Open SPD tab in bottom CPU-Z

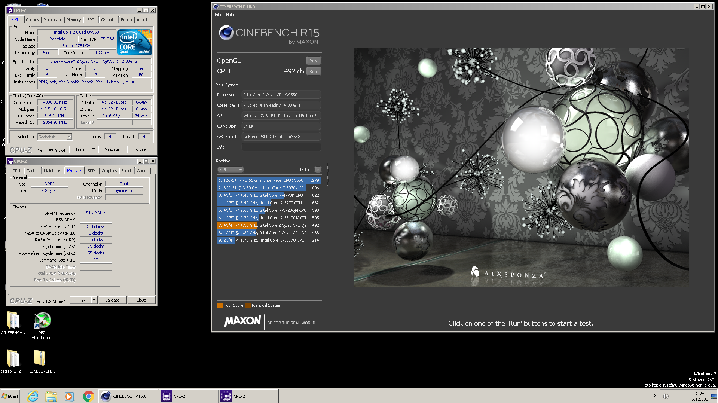click(91, 171)
